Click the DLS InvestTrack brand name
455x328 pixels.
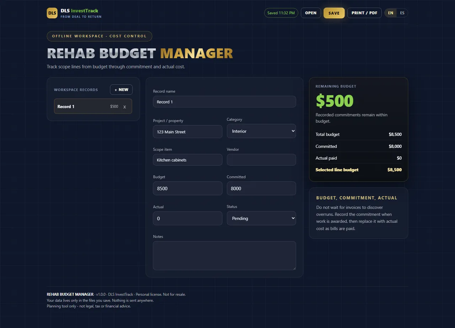(x=79, y=11)
